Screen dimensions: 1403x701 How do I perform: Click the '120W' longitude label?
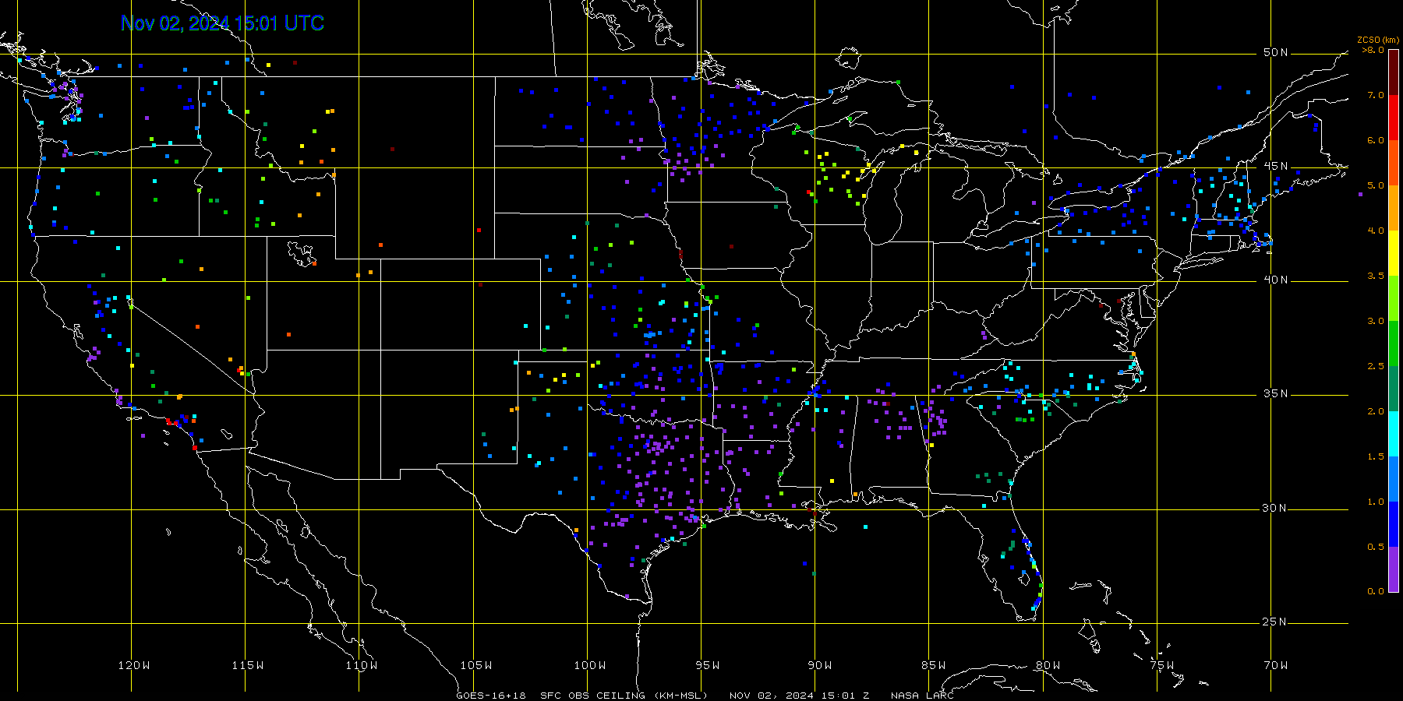(134, 665)
